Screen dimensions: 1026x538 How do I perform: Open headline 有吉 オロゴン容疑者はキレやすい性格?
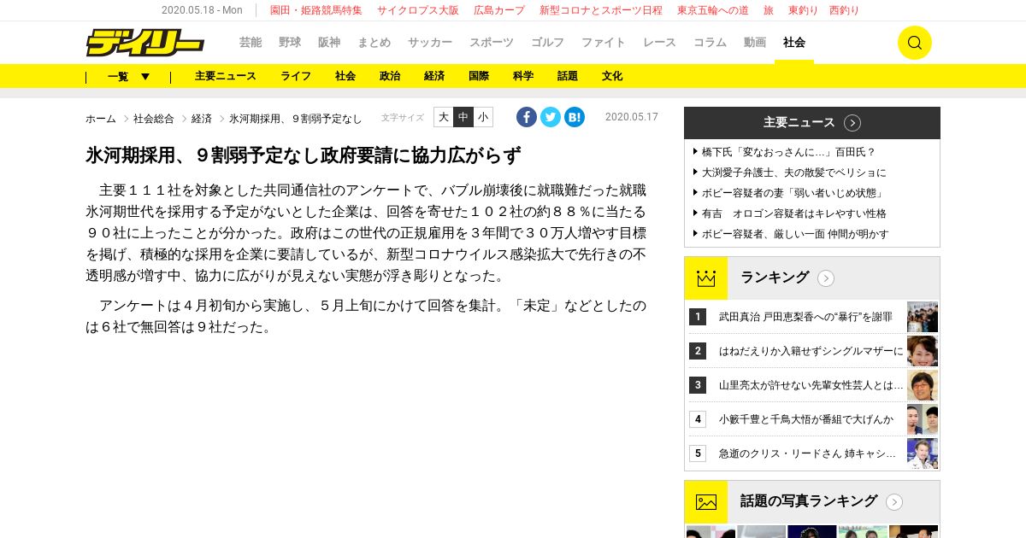(794, 213)
